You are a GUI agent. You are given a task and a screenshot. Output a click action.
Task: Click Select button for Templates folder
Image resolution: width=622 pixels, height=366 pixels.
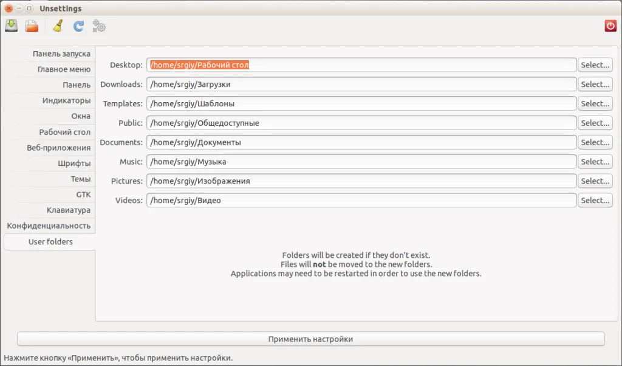pyautogui.click(x=595, y=103)
